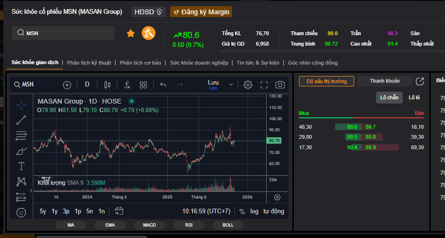This screenshot has height=238, width=445.
Task: Open chart settings gear icon
Action: 248,85
